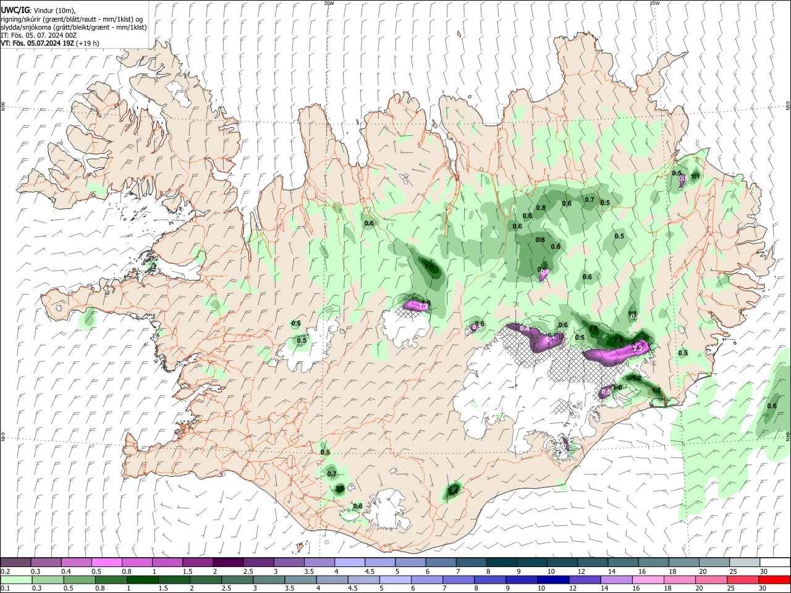791x593 pixels.
Task: Click the dark purple swatch above 2 in the top legend row
Action: 227,563
